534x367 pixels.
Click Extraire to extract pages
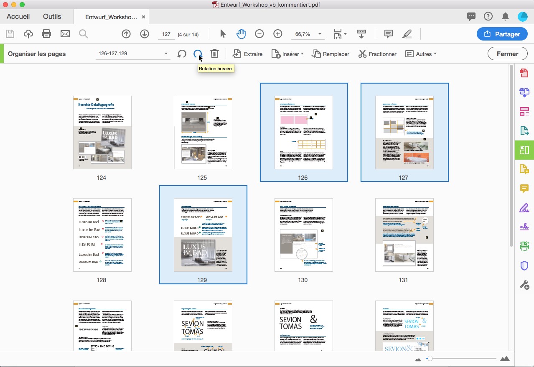point(247,54)
